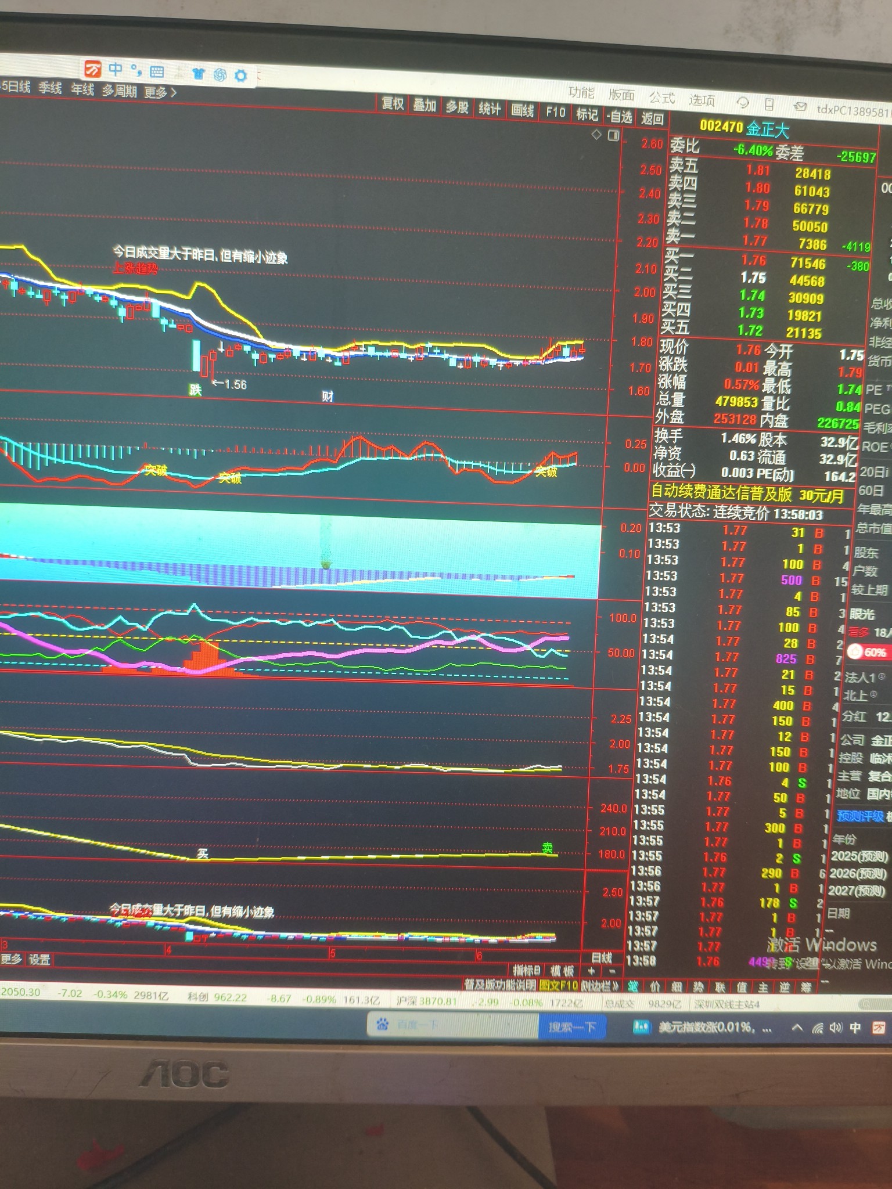Select the 筹 chips tab

coord(806,986)
